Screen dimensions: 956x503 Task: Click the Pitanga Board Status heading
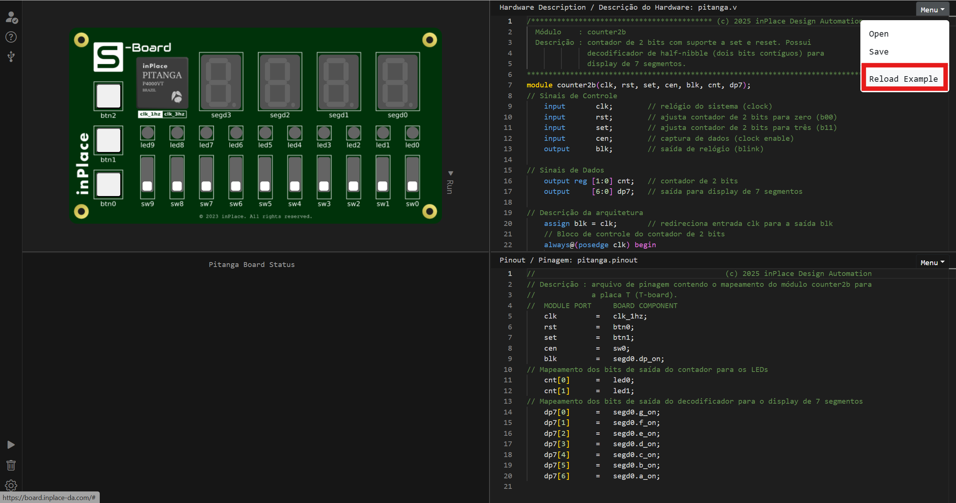point(252,265)
